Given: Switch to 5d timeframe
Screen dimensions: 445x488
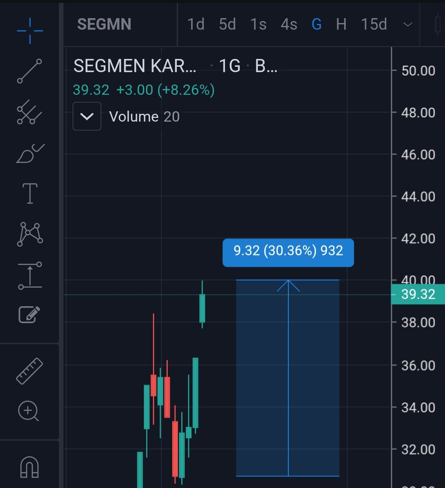Looking at the screenshot, I should point(227,24).
